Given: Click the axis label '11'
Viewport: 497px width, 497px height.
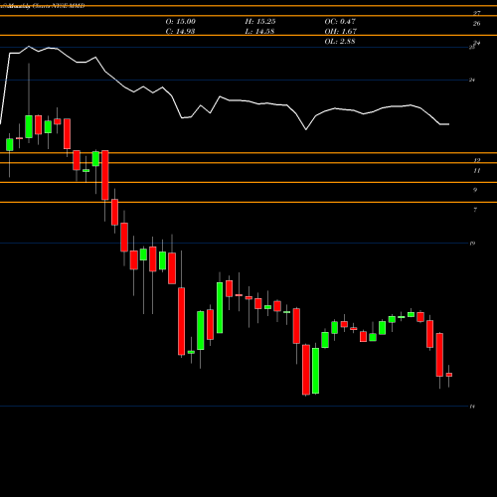Looking at the screenshot, I should [x=476, y=171].
